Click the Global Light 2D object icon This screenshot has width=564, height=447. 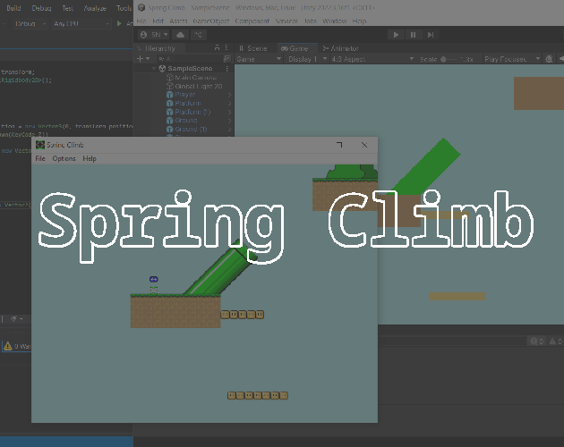click(170, 86)
